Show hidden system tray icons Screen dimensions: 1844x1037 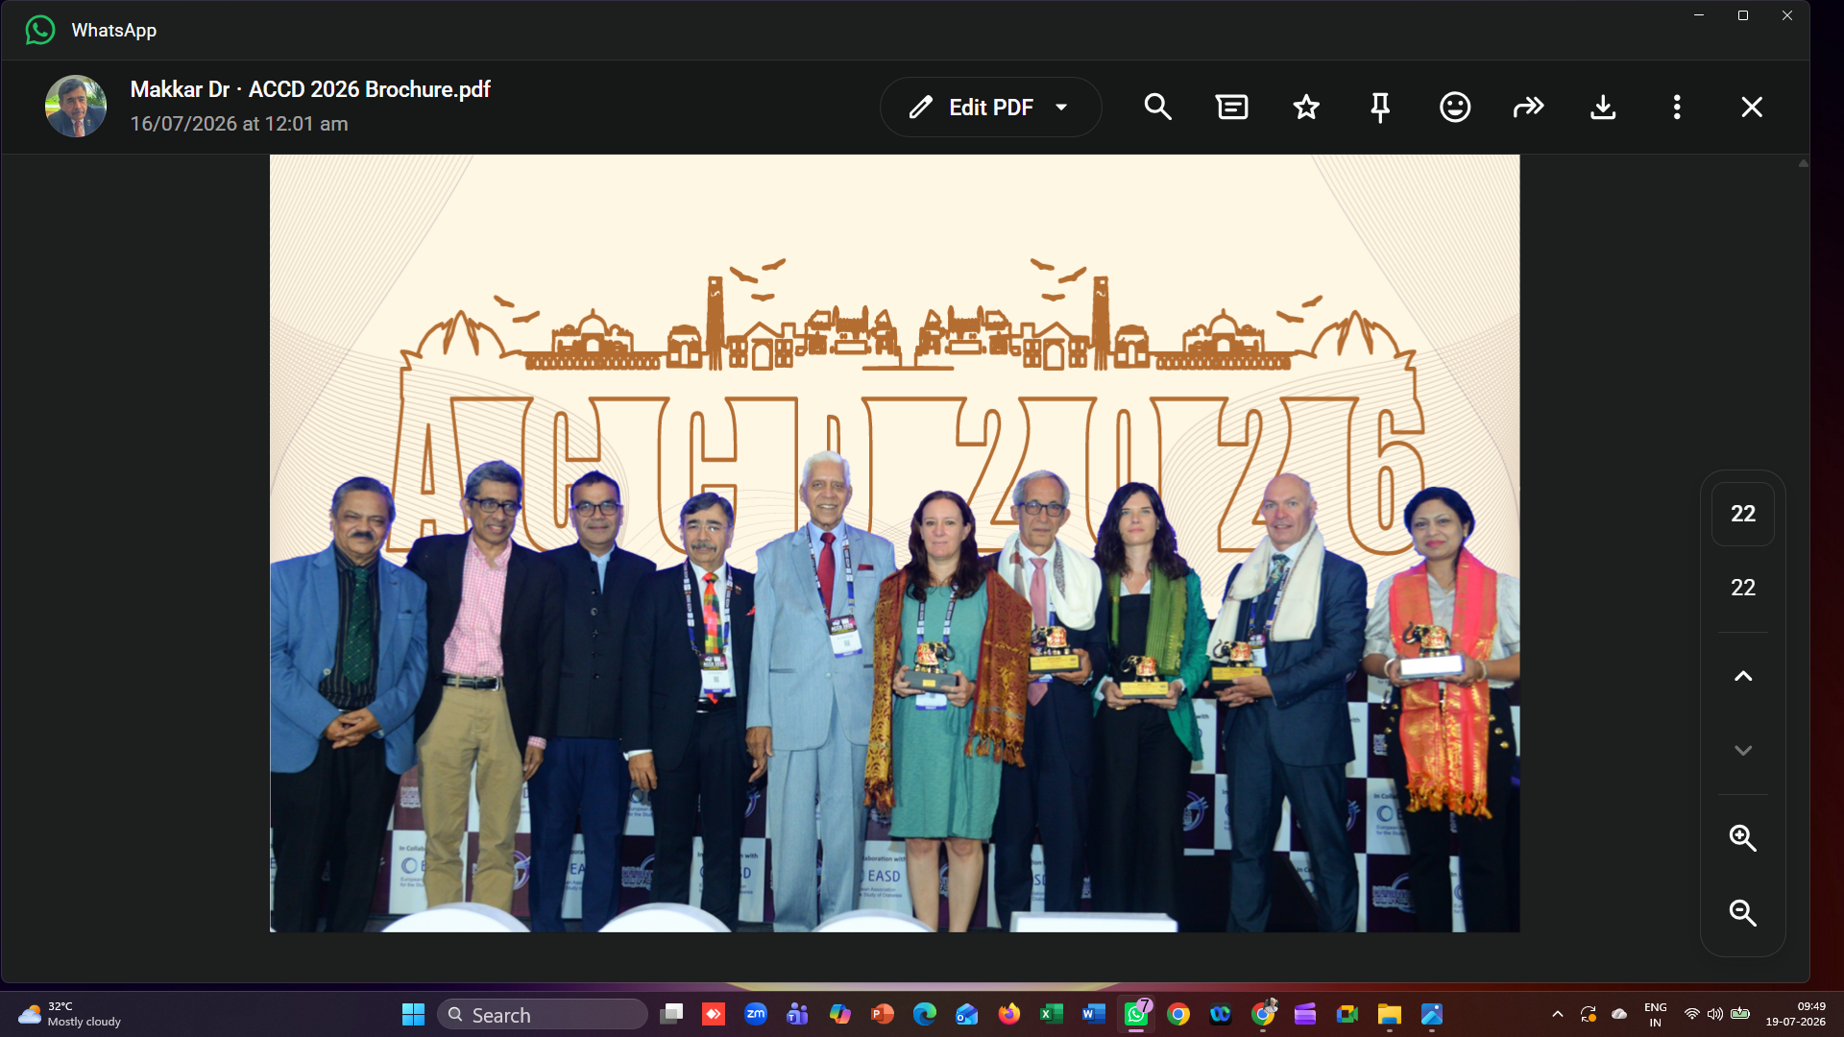coord(1558,1014)
